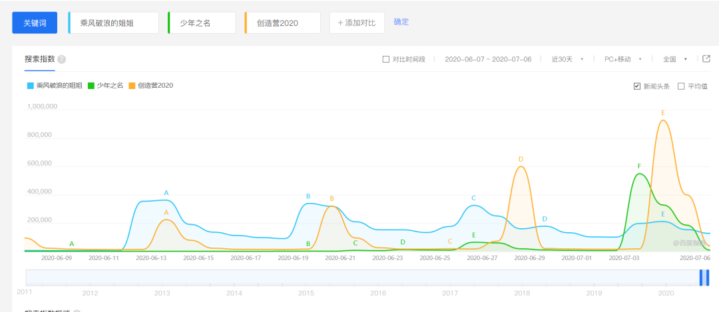Open the PC+移动 device dropdown
719x312 pixels.
click(x=622, y=59)
